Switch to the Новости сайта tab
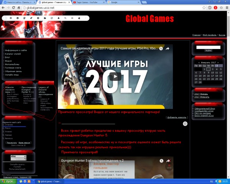Screen dimensions: 230x184 pyautogui.click(x=20, y=2)
